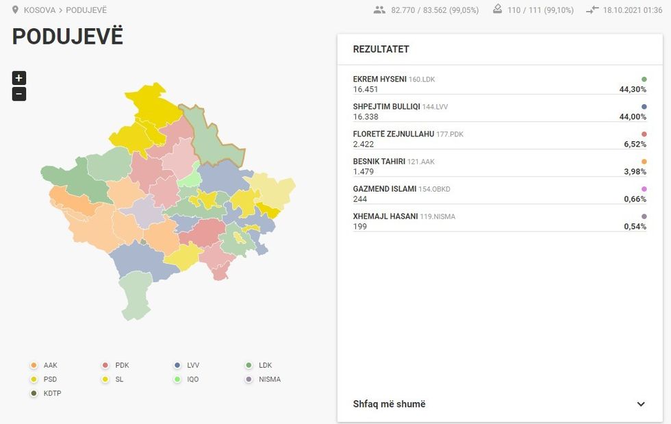Open the KOSOVA breadcrumb link

pos(40,10)
